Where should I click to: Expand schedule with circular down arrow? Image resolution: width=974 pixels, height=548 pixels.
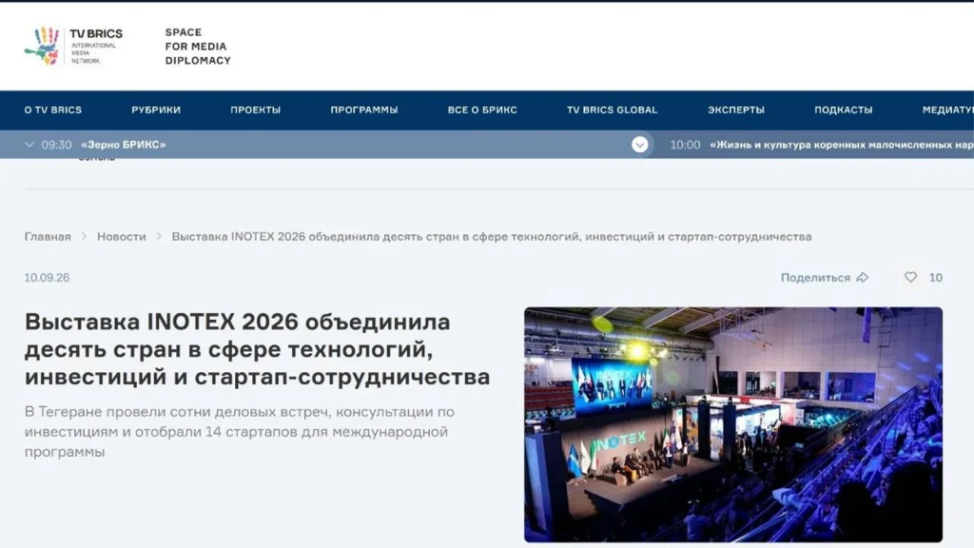(640, 145)
